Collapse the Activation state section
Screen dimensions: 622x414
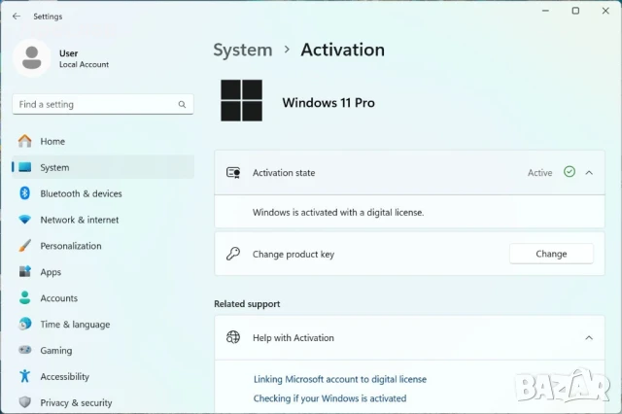[589, 173]
